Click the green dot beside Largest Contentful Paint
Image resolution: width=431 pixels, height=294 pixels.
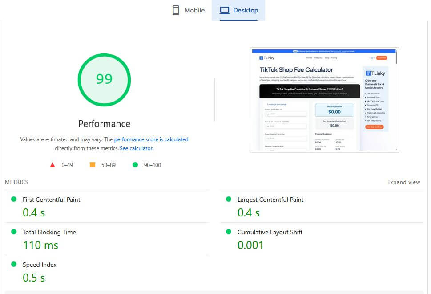230,200
